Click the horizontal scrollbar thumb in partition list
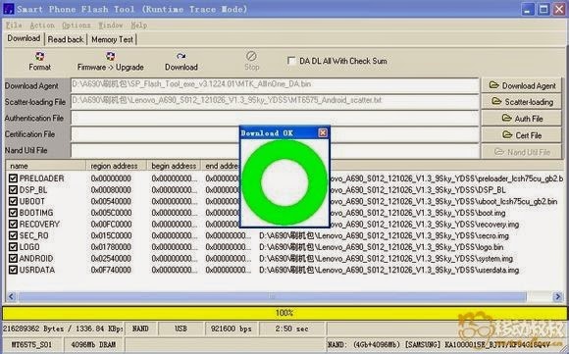Image resolution: width=569 pixels, height=354 pixels. pyautogui.click(x=272, y=297)
